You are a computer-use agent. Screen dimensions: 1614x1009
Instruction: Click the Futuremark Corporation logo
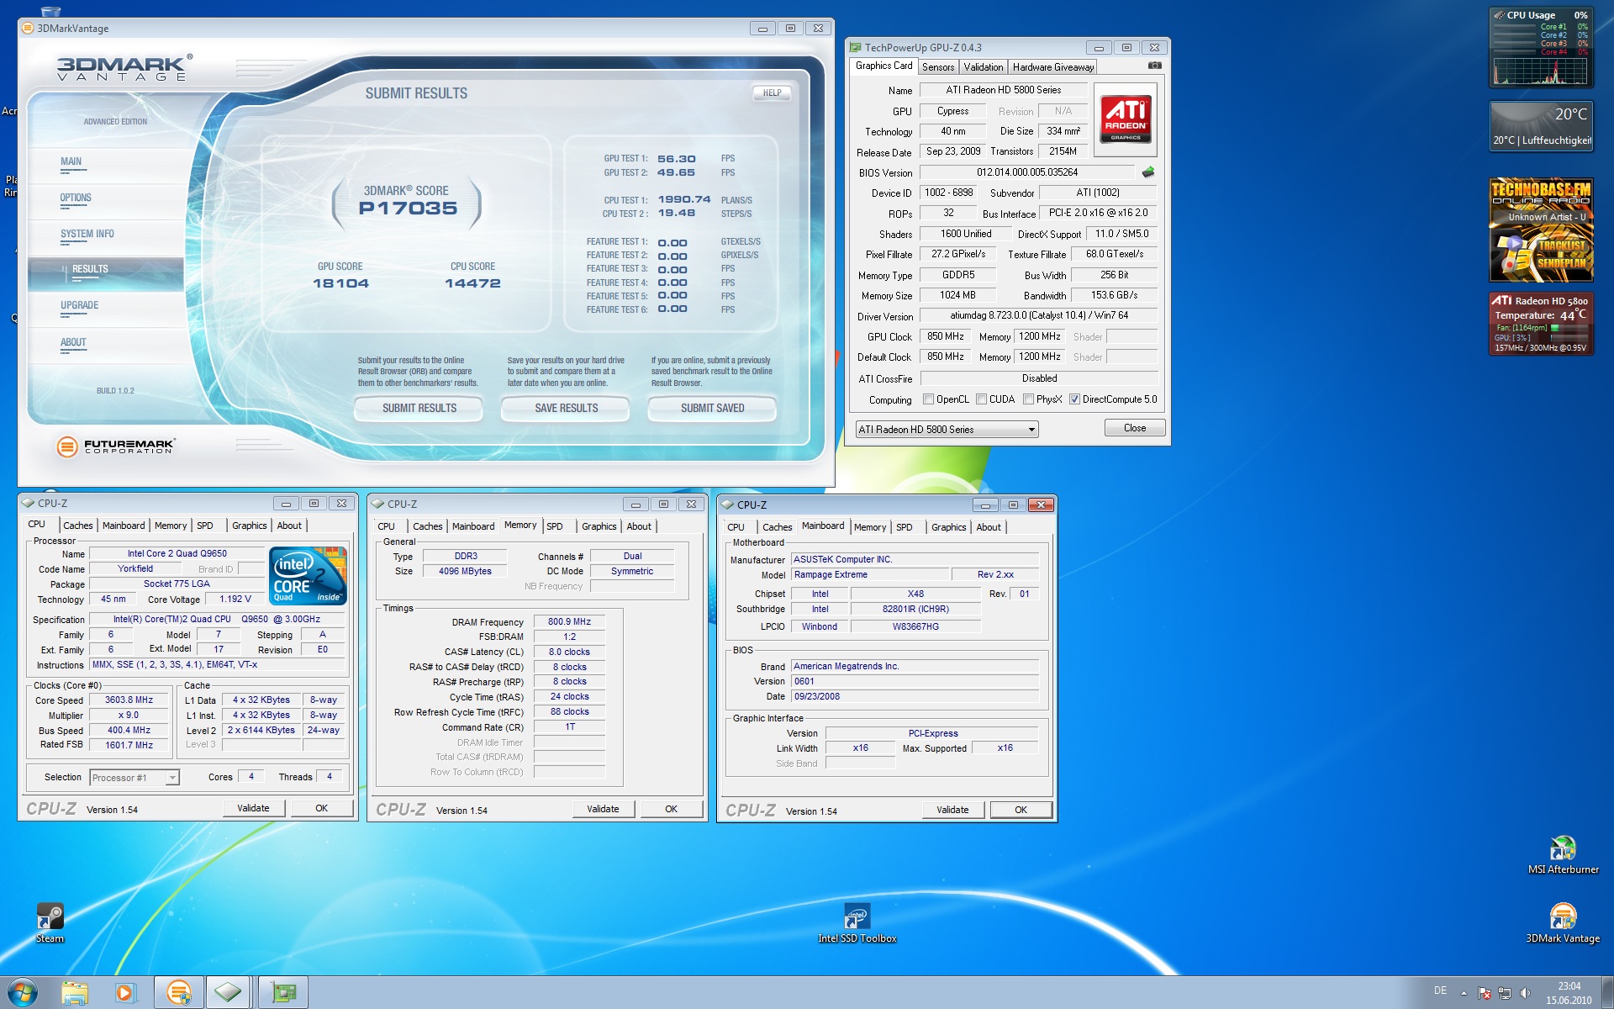tap(116, 446)
